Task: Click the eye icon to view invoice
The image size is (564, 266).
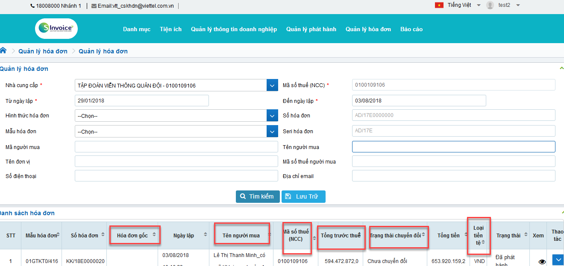Action: click(x=542, y=262)
